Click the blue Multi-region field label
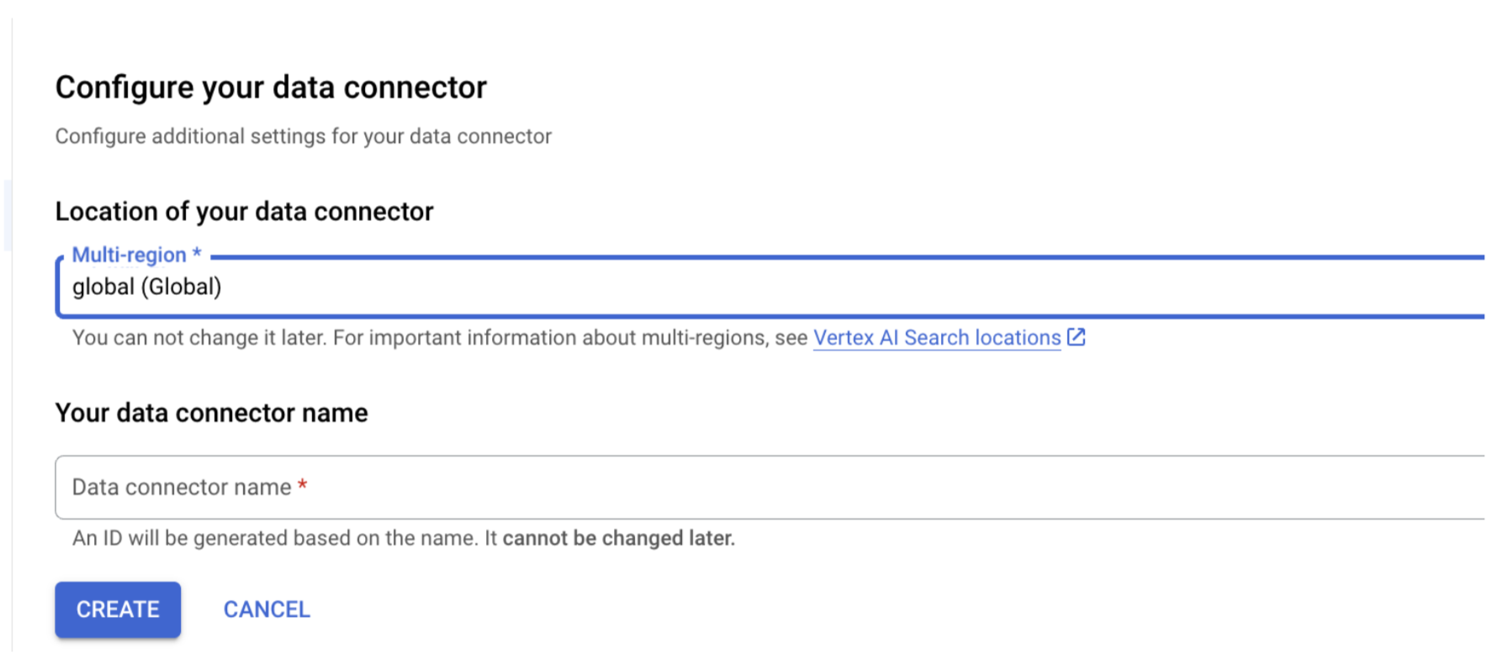The image size is (1497, 664). (129, 255)
